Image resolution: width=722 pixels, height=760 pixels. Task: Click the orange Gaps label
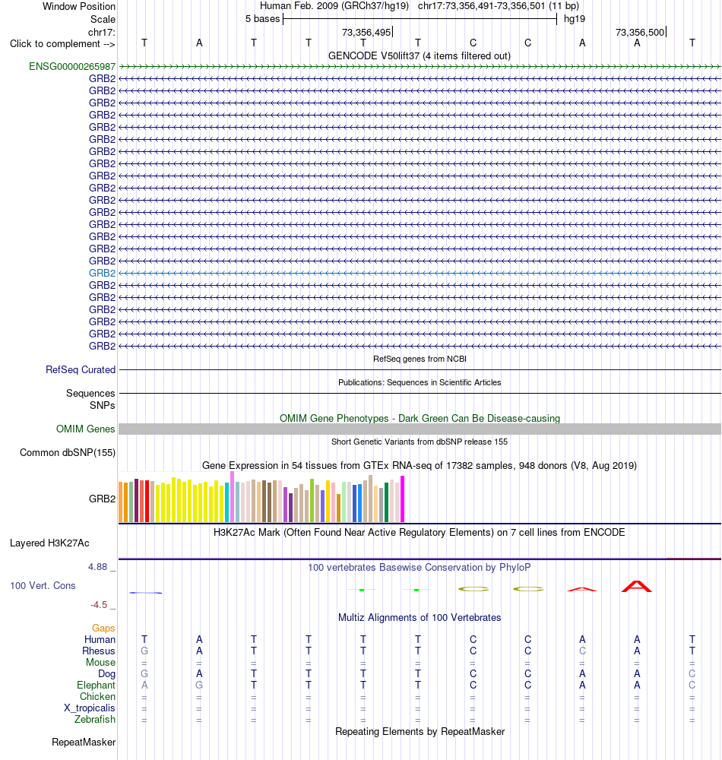click(x=103, y=629)
